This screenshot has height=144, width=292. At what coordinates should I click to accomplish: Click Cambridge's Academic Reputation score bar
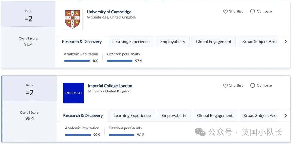(77, 61)
